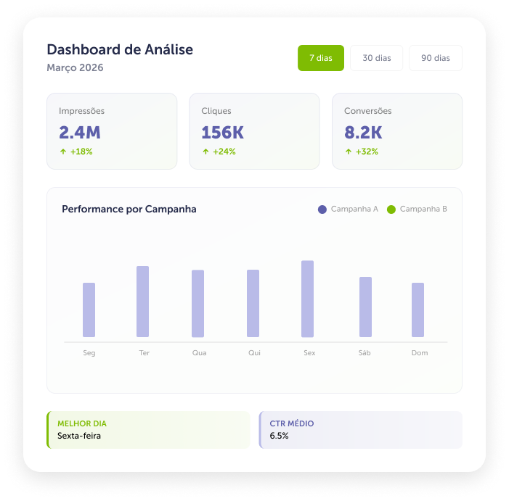Switch to the 30 dias range

coord(377,58)
